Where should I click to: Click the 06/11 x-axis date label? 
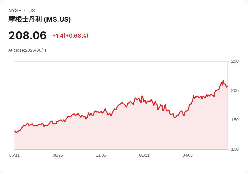pos(14,155)
